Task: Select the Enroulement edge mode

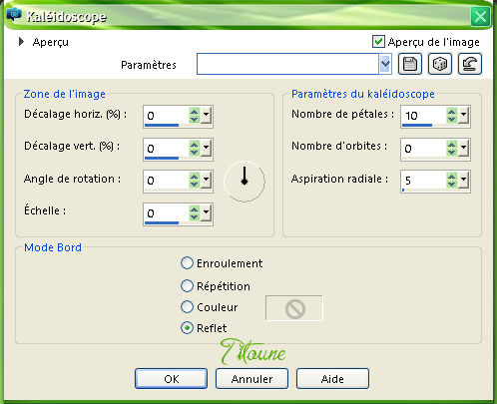Action: coord(187,263)
